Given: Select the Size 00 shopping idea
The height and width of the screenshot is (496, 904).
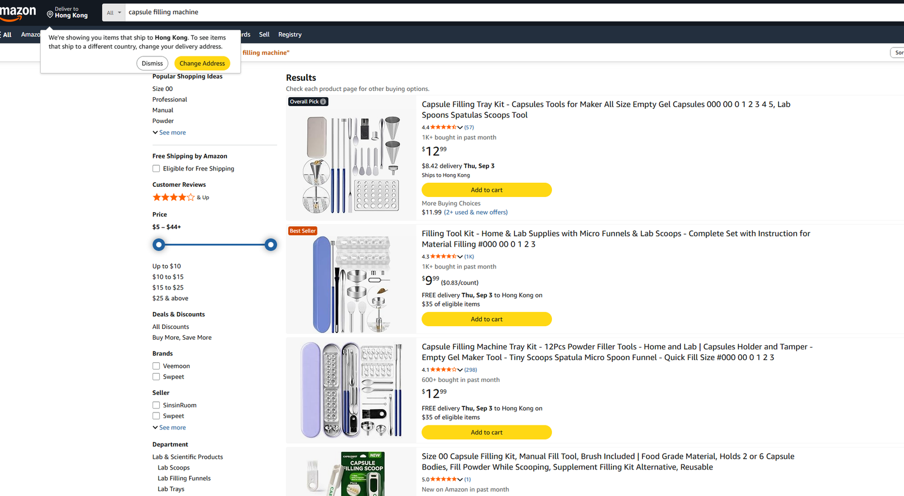Looking at the screenshot, I should (x=163, y=89).
